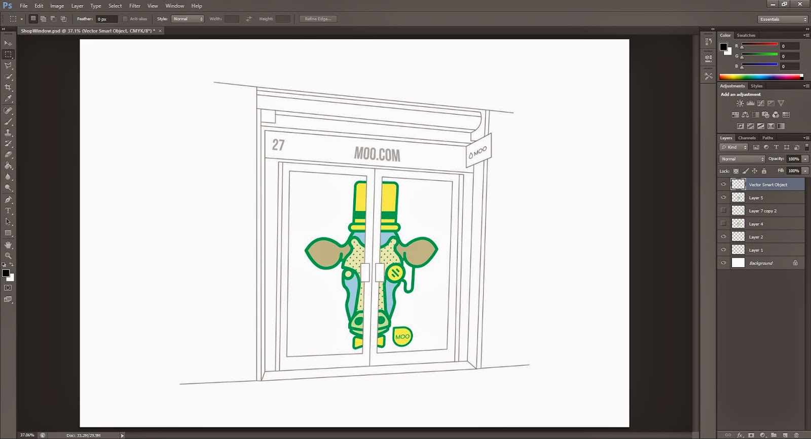Select the Path Selection tool
Viewport: 811px width, 439px height.
point(8,222)
